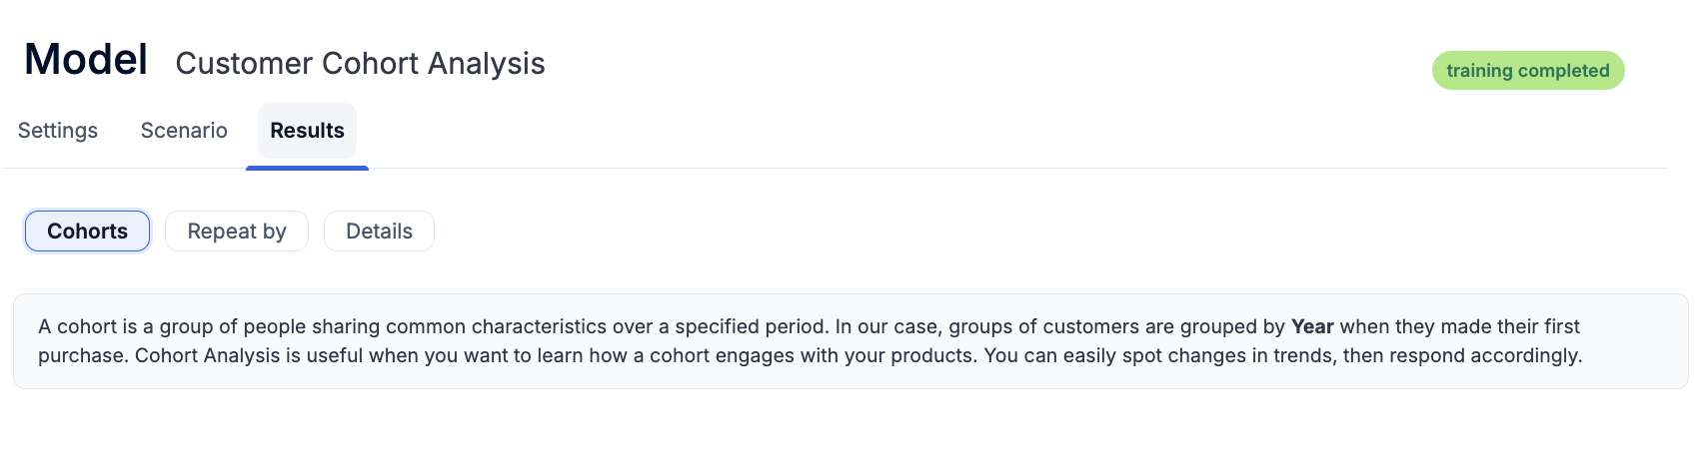
Task: Click the Customer Cohort Analysis title
Action: 360,64
